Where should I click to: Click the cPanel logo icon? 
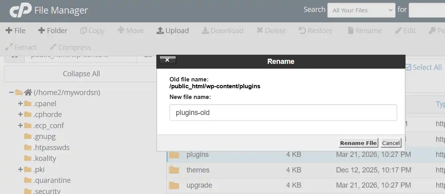(x=20, y=10)
